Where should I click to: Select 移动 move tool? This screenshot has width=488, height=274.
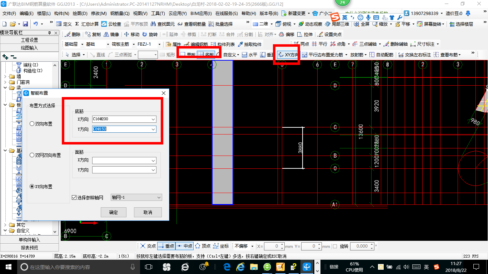point(131,35)
